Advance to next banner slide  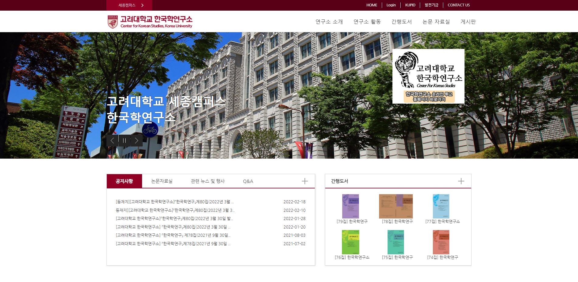(137, 140)
